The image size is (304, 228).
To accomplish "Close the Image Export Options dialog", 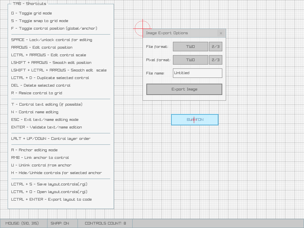I will tap(221, 33).
